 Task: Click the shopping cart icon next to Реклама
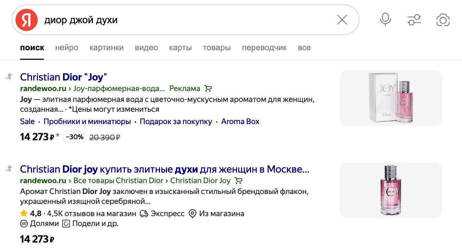(208, 89)
